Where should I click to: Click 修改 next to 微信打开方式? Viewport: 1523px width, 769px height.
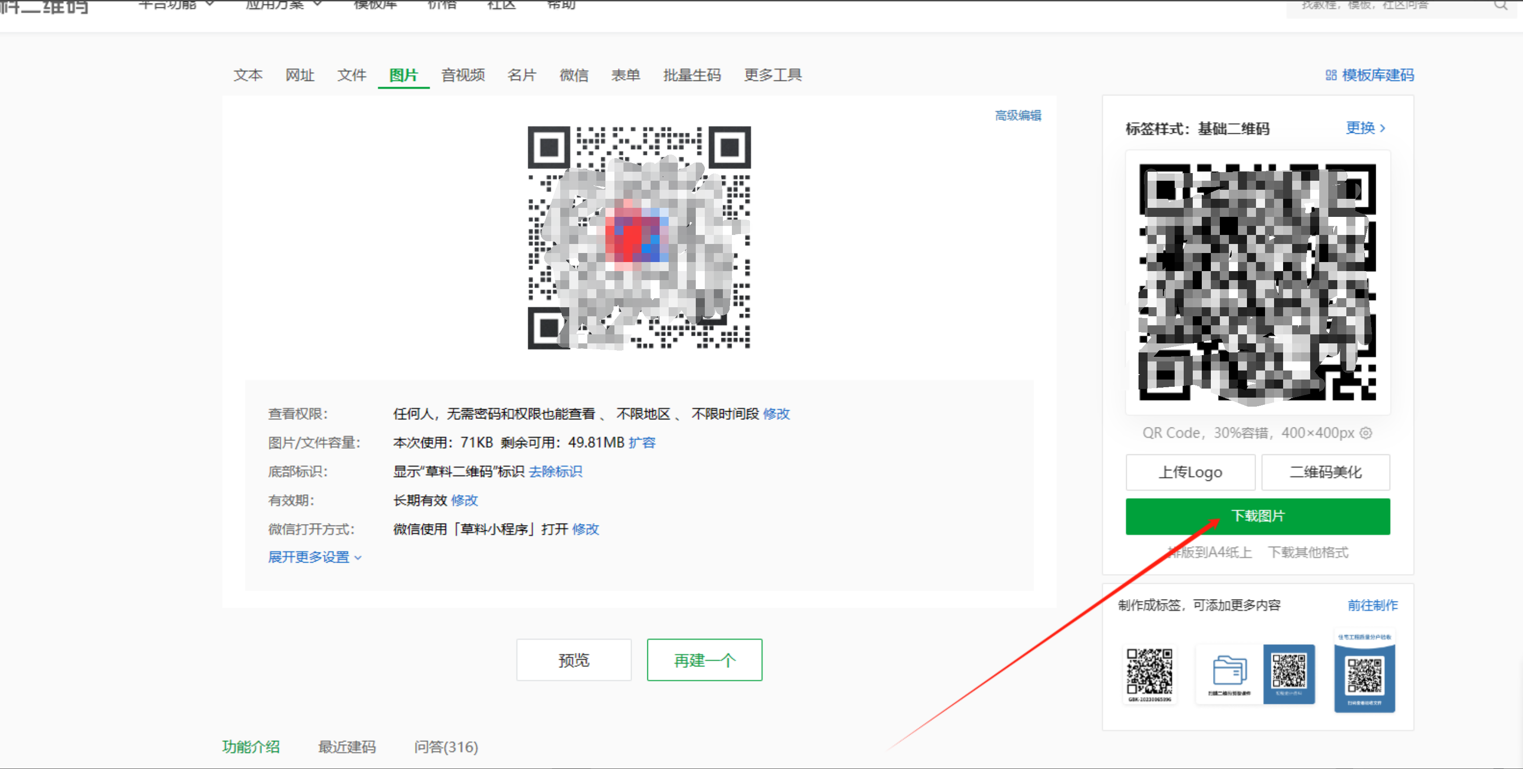586,529
